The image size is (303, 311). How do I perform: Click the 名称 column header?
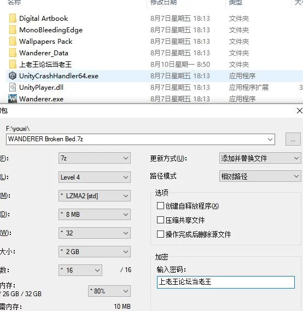tap(14, 2)
